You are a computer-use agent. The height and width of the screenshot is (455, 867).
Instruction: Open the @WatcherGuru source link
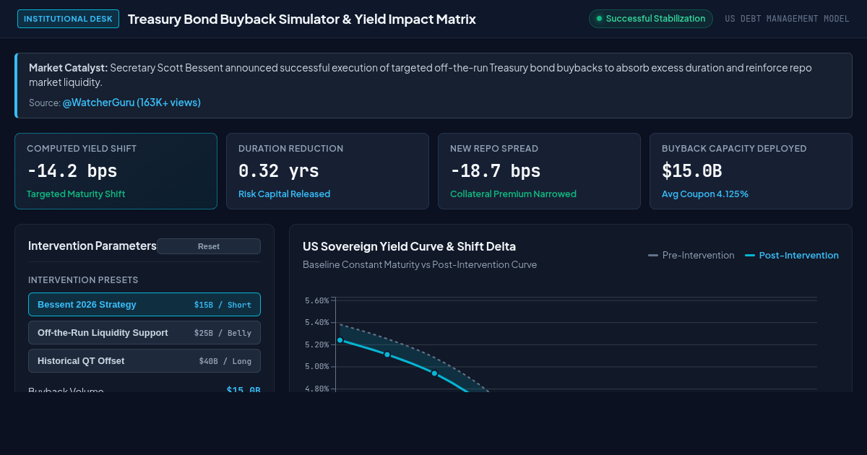pos(131,103)
